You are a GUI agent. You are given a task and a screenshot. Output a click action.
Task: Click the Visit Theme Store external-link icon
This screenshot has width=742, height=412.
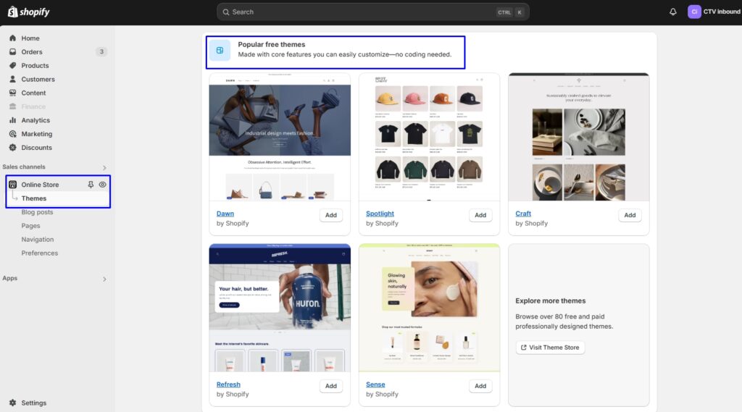(x=523, y=348)
